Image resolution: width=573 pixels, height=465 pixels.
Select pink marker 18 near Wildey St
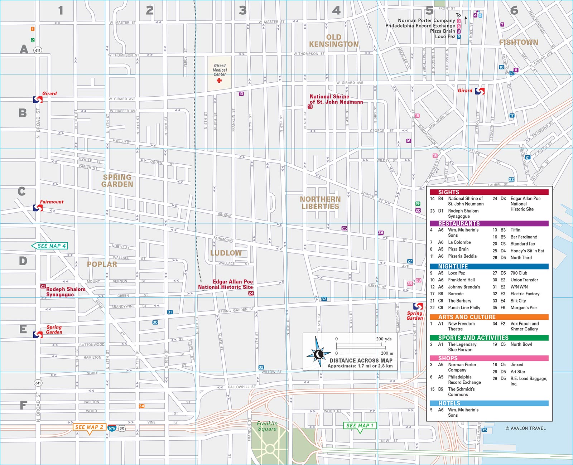(435, 156)
